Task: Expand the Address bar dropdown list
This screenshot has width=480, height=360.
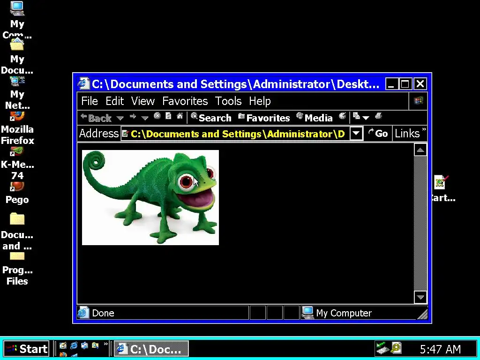Action: pyautogui.click(x=356, y=134)
